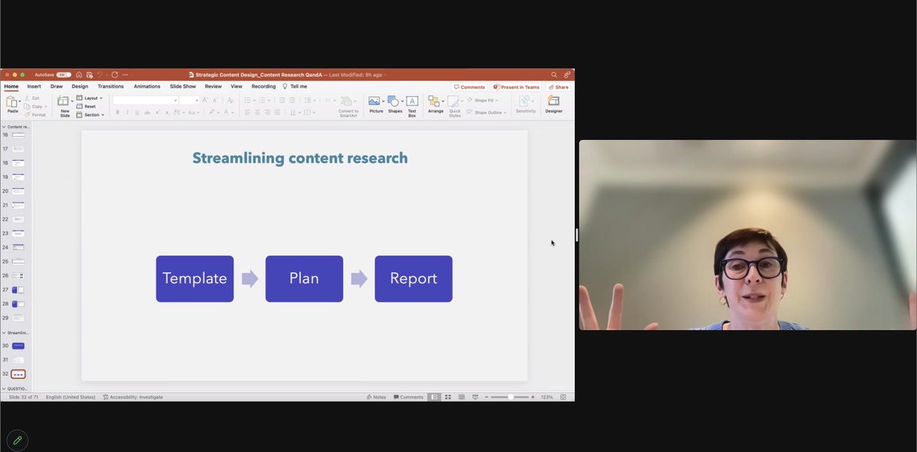Click the Home icon in title bar
917x452 pixels.
click(79, 75)
